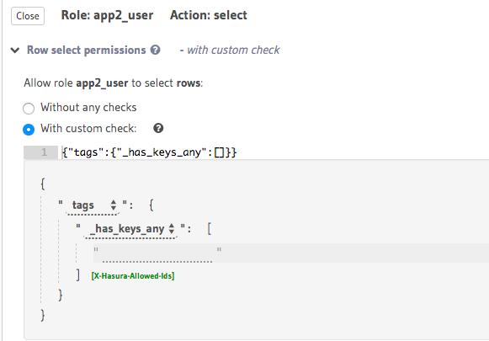Click line number 1 in editor gutter
The image size is (489, 341).
click(44, 152)
